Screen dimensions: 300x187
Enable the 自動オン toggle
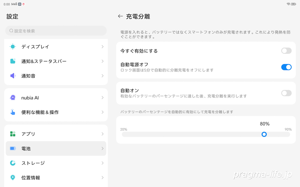coord(286,93)
